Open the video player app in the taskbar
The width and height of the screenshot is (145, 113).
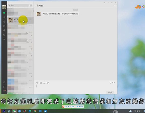(x=46, y=111)
